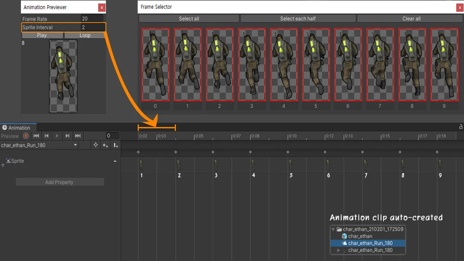Viewport: 464px width, 261px height.
Task: Collapse the Sprite property arrow
Action: (x=3, y=166)
